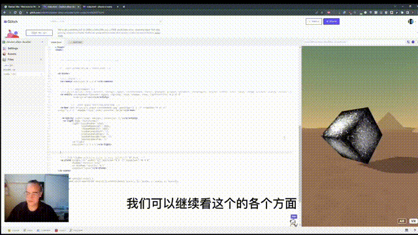Open the project name dropdown in the sidebar
Screen dimensions: 418x235
click(x=24, y=42)
